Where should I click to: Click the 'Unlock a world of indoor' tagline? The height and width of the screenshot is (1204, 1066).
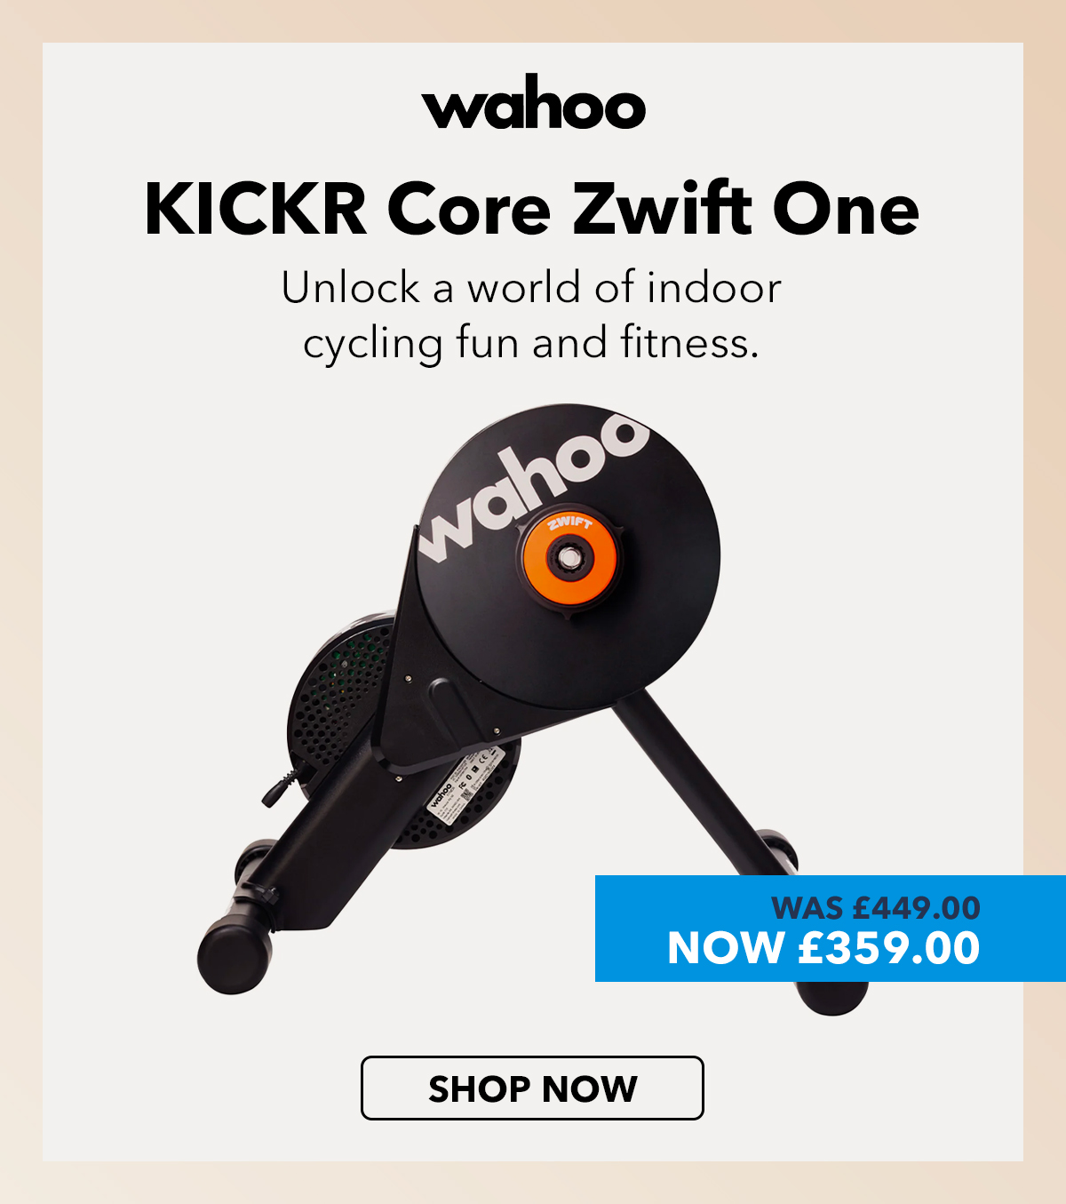[531, 288]
